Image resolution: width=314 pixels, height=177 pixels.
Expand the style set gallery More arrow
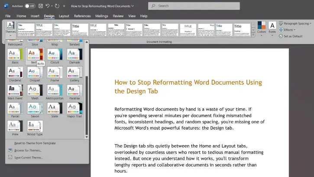pyautogui.click(x=253, y=35)
